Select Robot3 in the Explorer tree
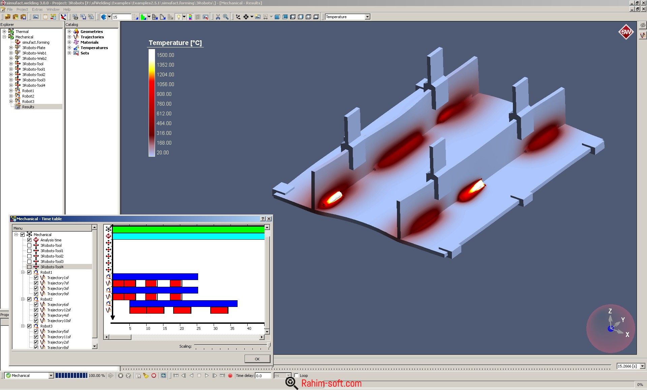647x390 pixels. [x=28, y=102]
